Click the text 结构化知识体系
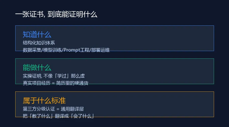This screenshot has width=229, height=127. (x=39, y=43)
